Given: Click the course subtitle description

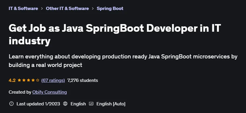Looking at the screenshot, I should pyautogui.click(x=123, y=61).
